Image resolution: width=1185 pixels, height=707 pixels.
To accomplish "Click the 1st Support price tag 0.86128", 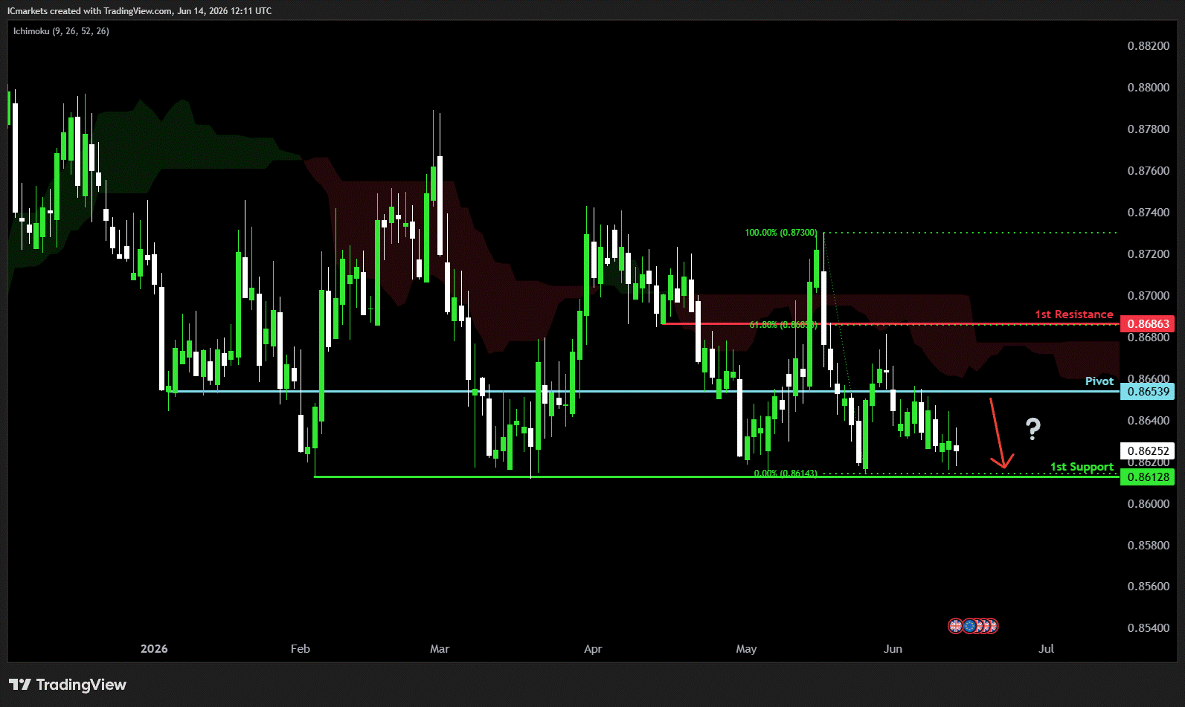I will tap(1147, 477).
